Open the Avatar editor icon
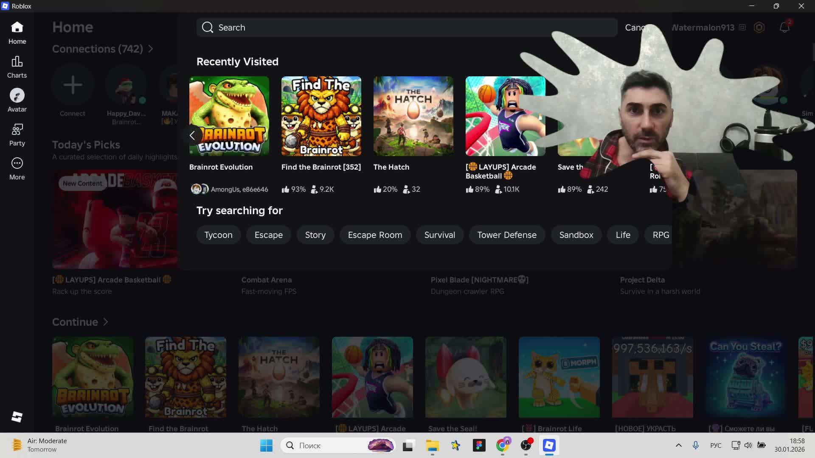The width and height of the screenshot is (815, 458). click(x=17, y=96)
